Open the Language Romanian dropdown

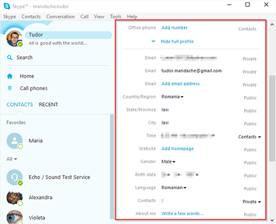click(174, 187)
